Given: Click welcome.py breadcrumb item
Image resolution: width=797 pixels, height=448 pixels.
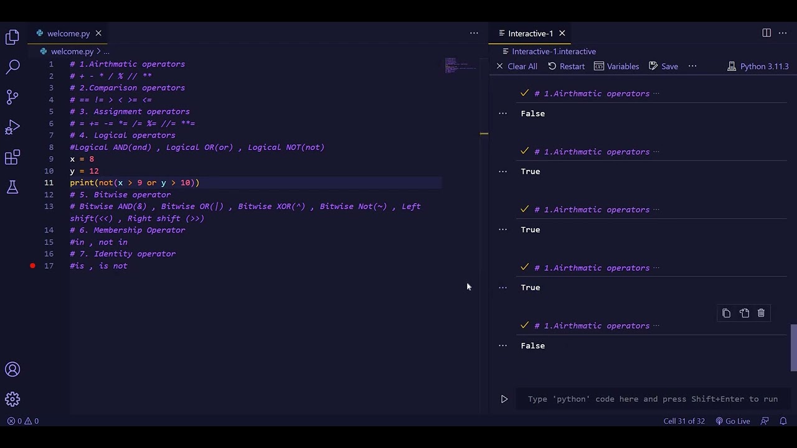Looking at the screenshot, I should (72, 52).
